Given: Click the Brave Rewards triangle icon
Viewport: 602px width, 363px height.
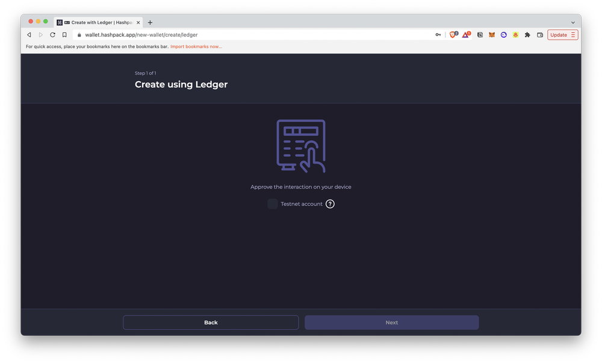Looking at the screenshot, I should click(x=466, y=34).
